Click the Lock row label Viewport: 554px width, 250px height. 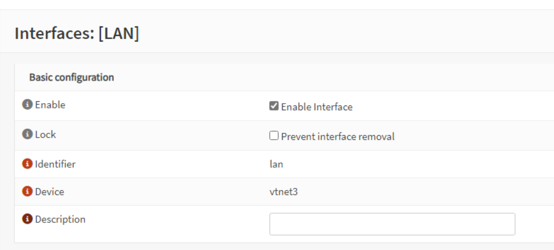pyautogui.click(x=45, y=135)
